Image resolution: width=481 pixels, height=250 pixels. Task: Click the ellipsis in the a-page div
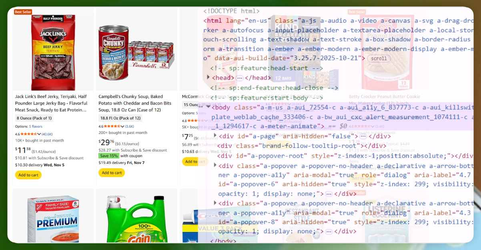(x=363, y=136)
